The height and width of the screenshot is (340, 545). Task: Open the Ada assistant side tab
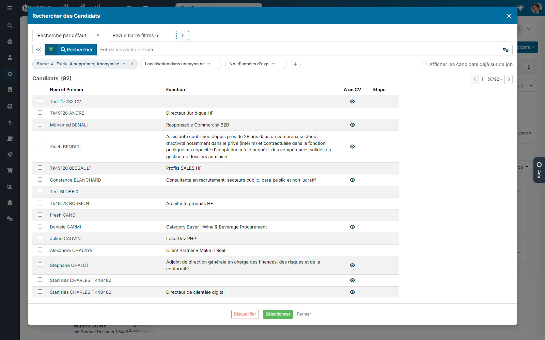(x=539, y=170)
